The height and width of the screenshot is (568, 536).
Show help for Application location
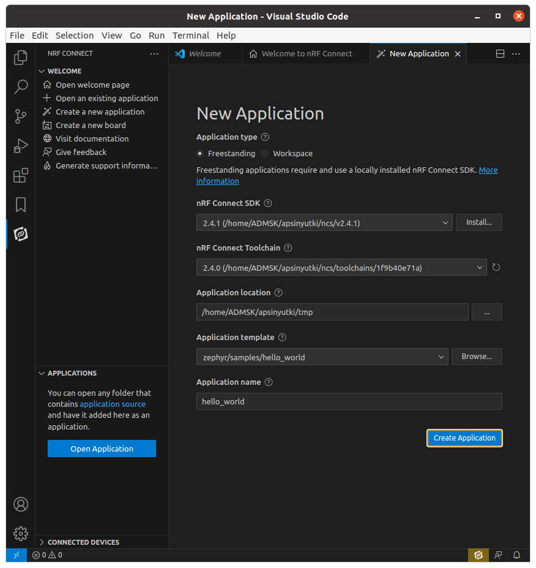click(278, 293)
